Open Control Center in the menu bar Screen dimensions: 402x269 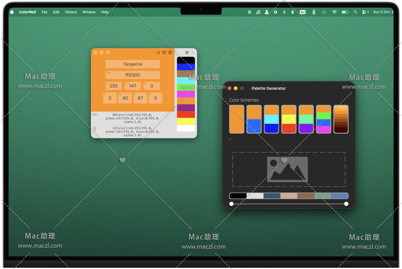point(365,12)
